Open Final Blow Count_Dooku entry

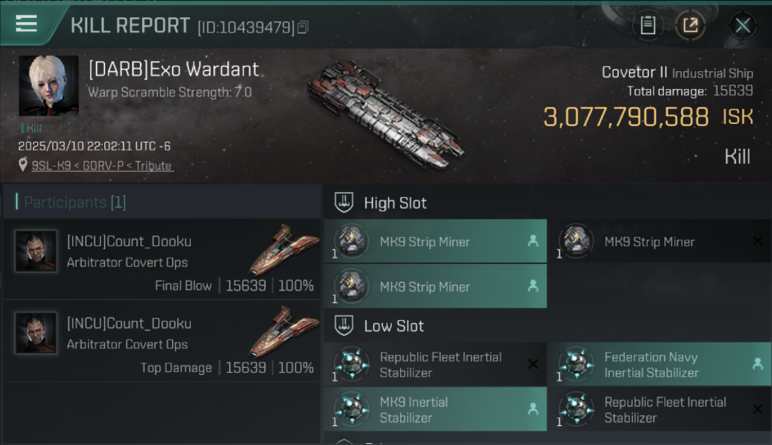point(162,259)
